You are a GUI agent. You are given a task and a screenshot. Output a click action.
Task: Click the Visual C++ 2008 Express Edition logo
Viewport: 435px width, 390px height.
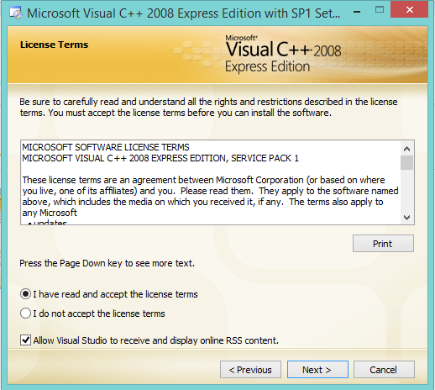[x=283, y=54]
